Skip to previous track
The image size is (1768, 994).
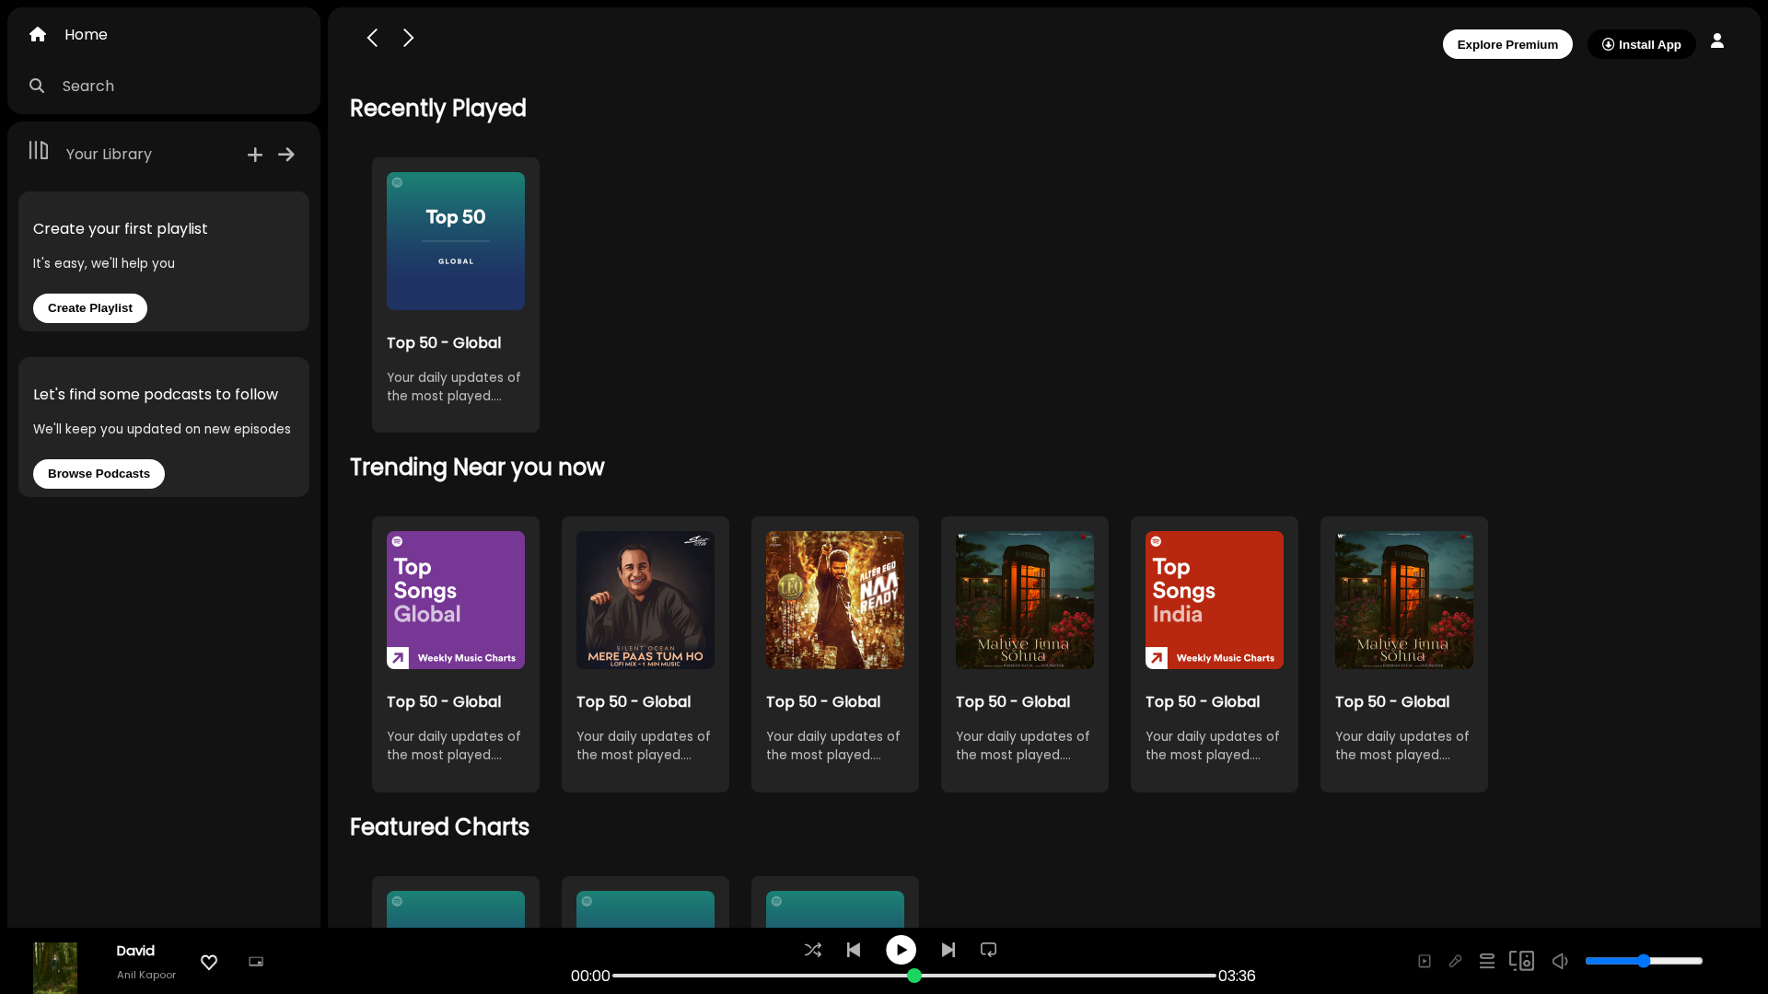click(854, 950)
